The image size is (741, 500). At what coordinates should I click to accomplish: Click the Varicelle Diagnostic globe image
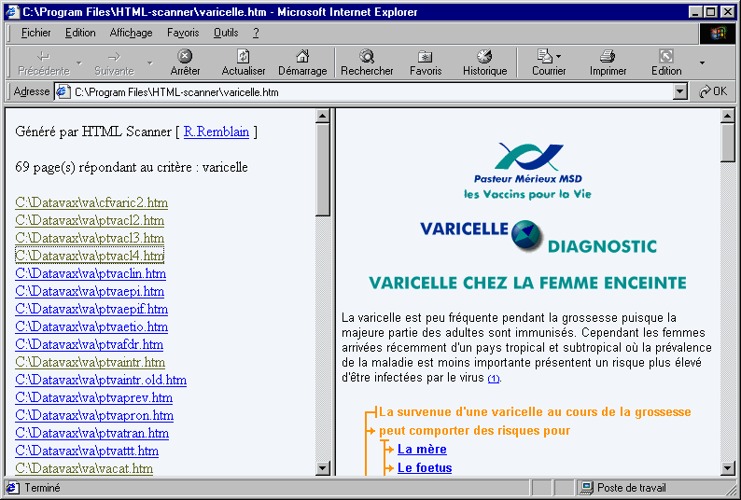(526, 235)
